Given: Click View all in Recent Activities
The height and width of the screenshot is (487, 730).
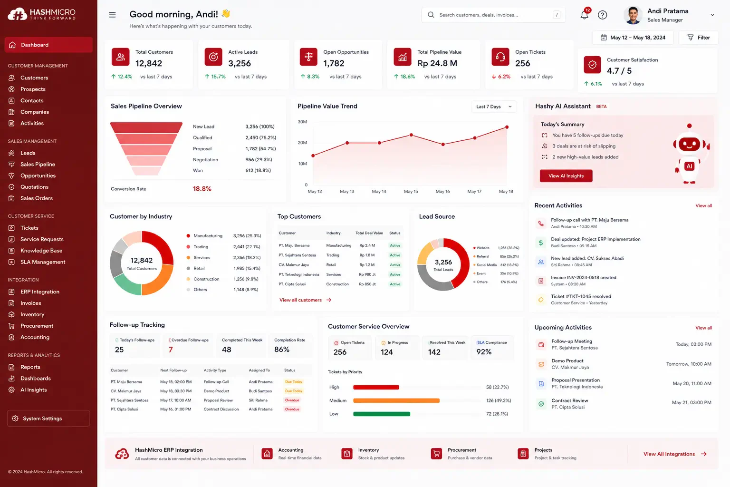Looking at the screenshot, I should point(703,206).
